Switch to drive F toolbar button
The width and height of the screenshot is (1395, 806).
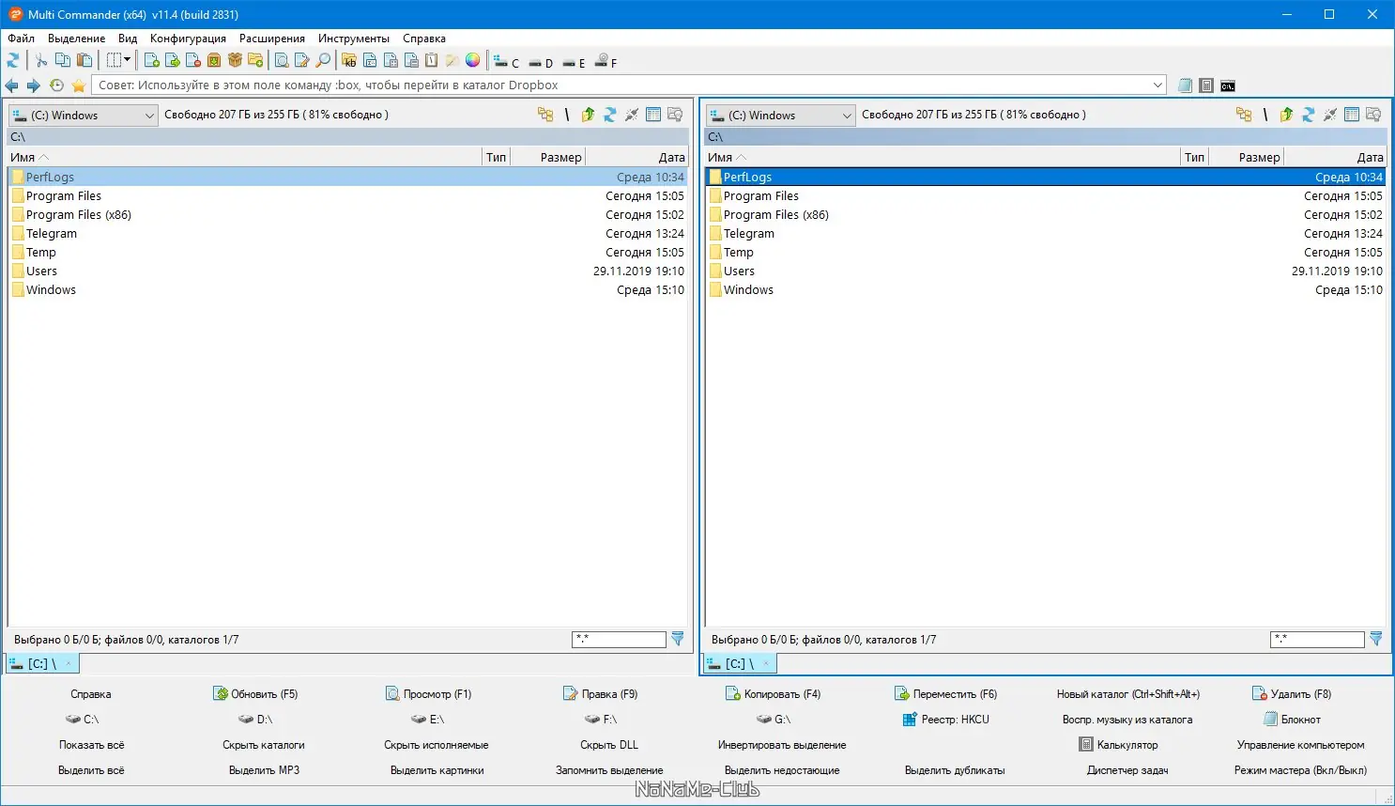pyautogui.click(x=606, y=62)
